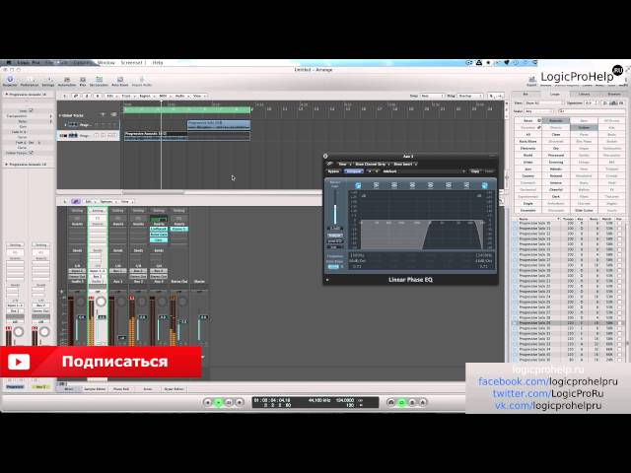Viewport: 631px width, 473px height.
Task: Toggle the green Cycle button in transport
Action: [x=401, y=402]
